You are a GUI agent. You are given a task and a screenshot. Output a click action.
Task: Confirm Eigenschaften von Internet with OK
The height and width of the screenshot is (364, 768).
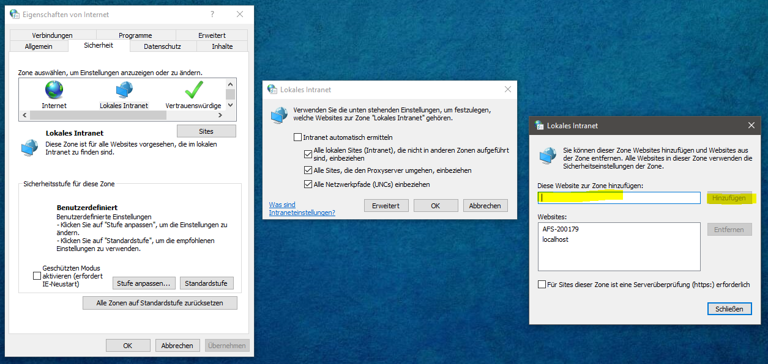point(128,346)
